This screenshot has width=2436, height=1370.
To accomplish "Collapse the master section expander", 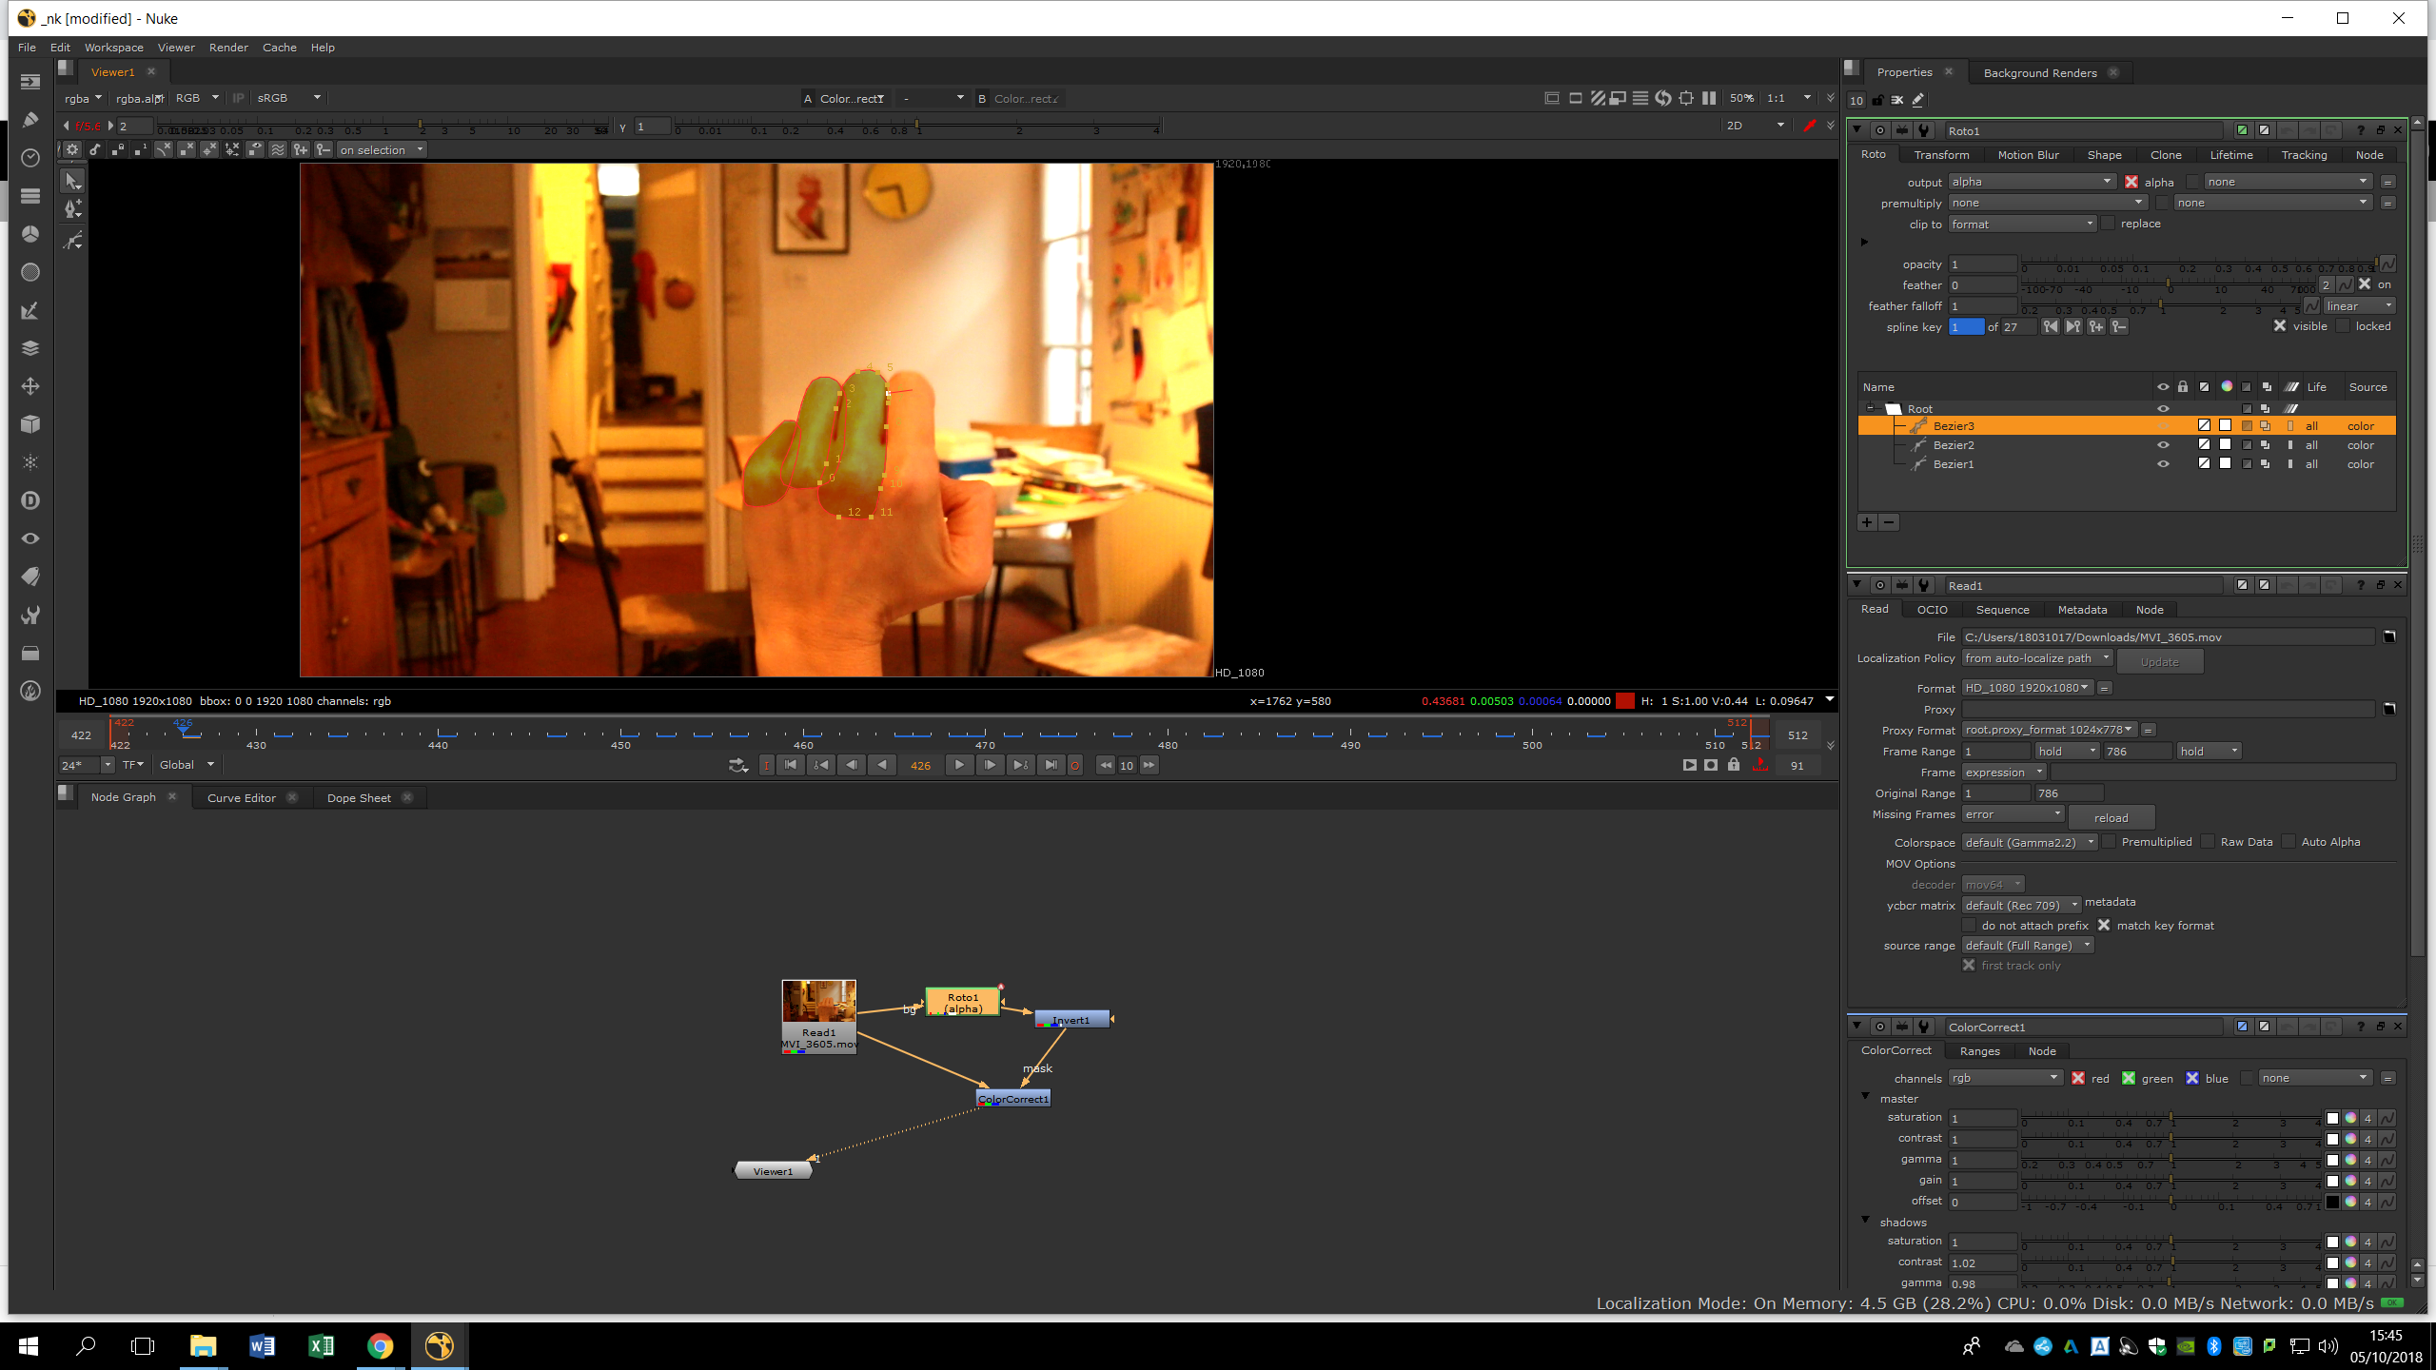I will [1865, 1097].
